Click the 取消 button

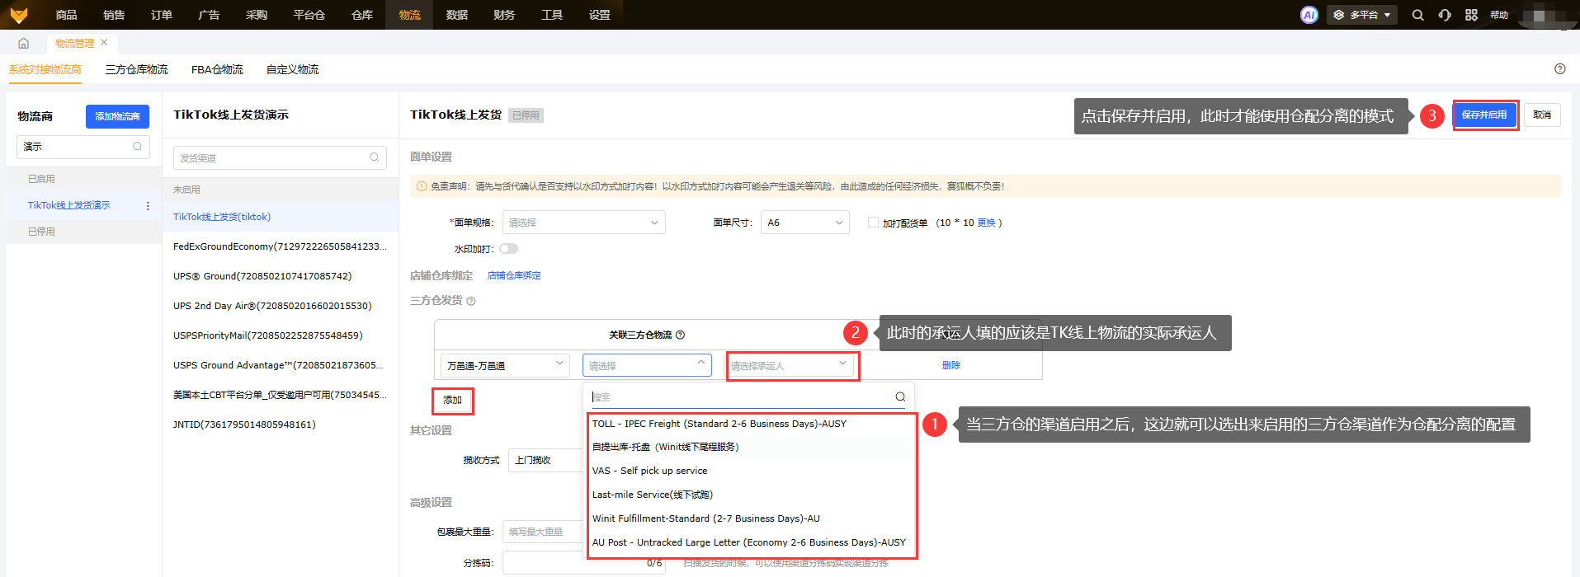pyautogui.click(x=1542, y=115)
